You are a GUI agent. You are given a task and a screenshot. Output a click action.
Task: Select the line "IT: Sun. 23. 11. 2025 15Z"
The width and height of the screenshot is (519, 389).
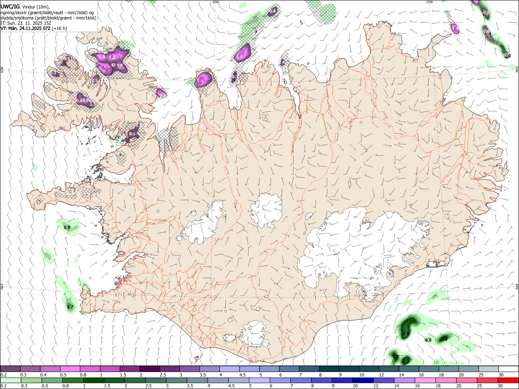tap(26, 23)
